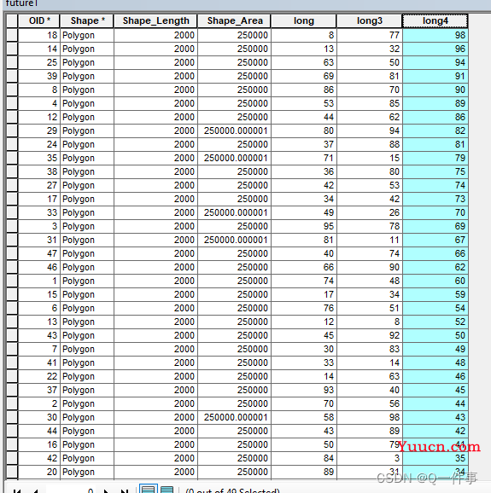Select the long3 column header
The height and width of the screenshot is (493, 491).
369,20
